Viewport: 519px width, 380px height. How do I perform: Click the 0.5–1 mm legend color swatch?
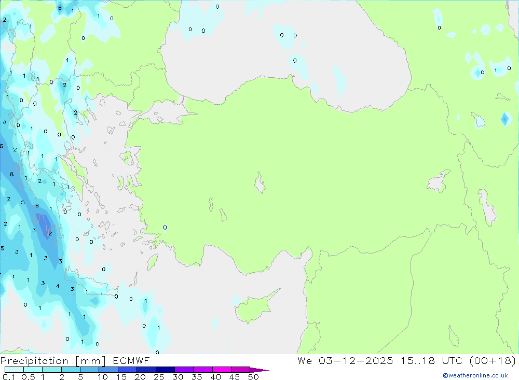click(33, 370)
